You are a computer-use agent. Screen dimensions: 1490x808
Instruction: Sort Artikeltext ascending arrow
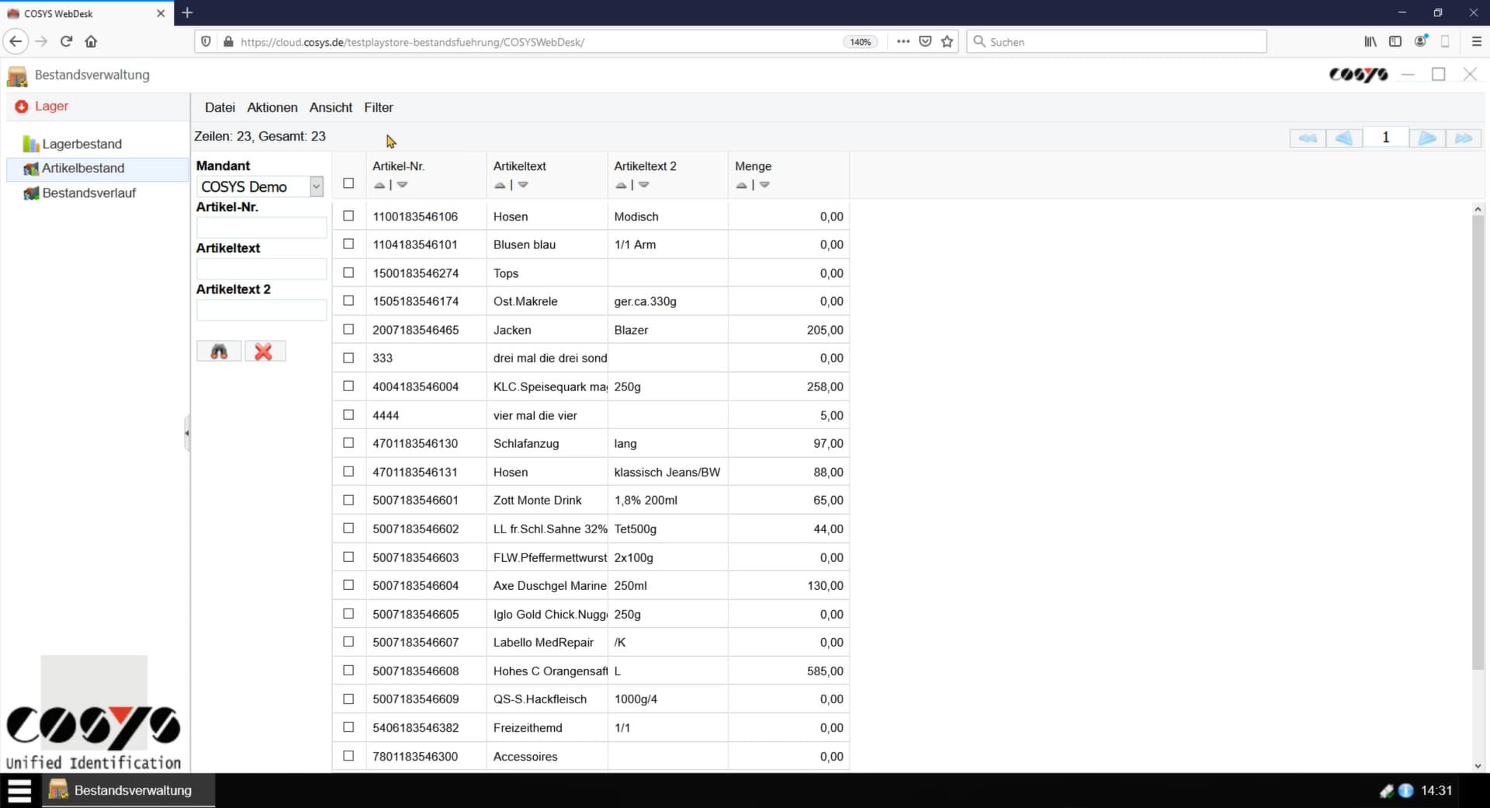point(501,185)
